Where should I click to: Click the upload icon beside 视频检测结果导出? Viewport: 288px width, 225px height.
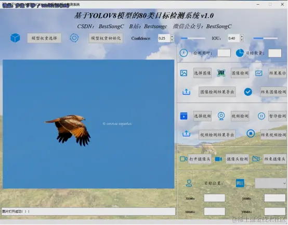tap(186, 133)
